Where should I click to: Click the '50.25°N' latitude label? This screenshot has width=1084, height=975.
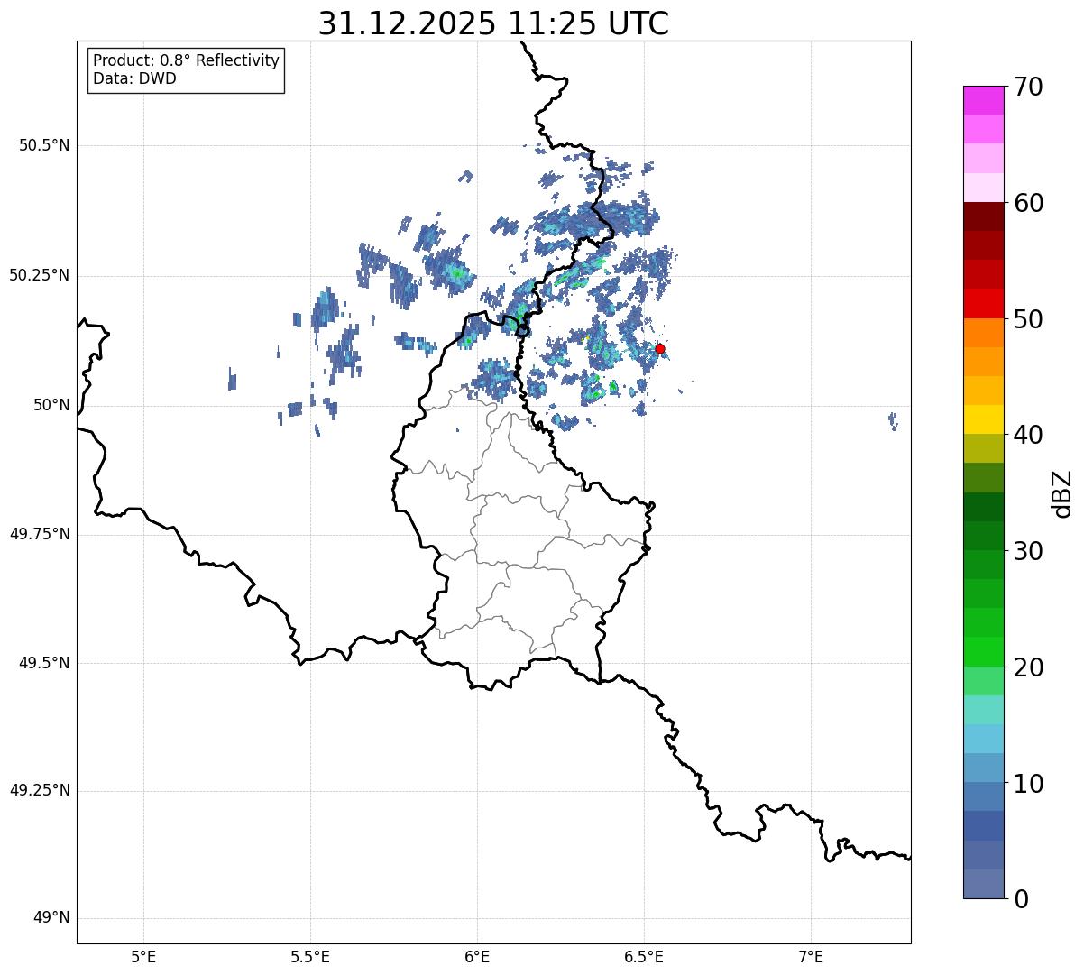click(39, 275)
